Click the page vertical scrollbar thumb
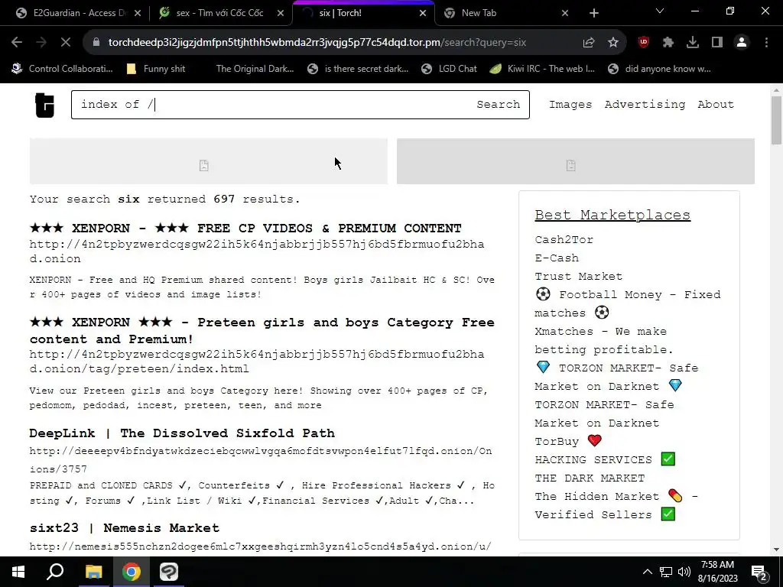Screen dimensions: 783x587 [776, 120]
